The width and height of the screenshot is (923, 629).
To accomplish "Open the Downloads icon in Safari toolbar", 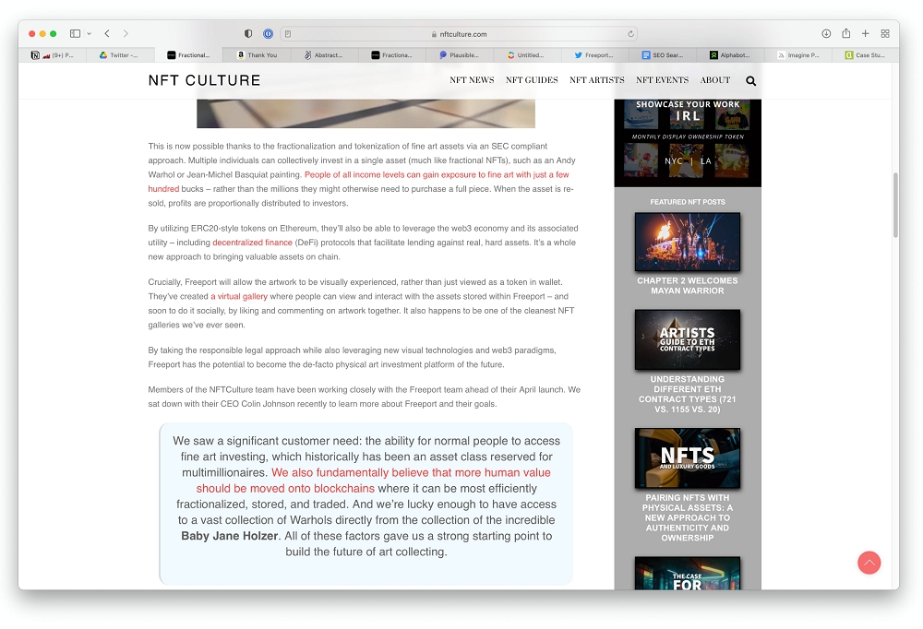I will pyautogui.click(x=826, y=34).
